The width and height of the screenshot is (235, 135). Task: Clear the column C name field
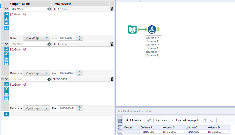(49, 44)
